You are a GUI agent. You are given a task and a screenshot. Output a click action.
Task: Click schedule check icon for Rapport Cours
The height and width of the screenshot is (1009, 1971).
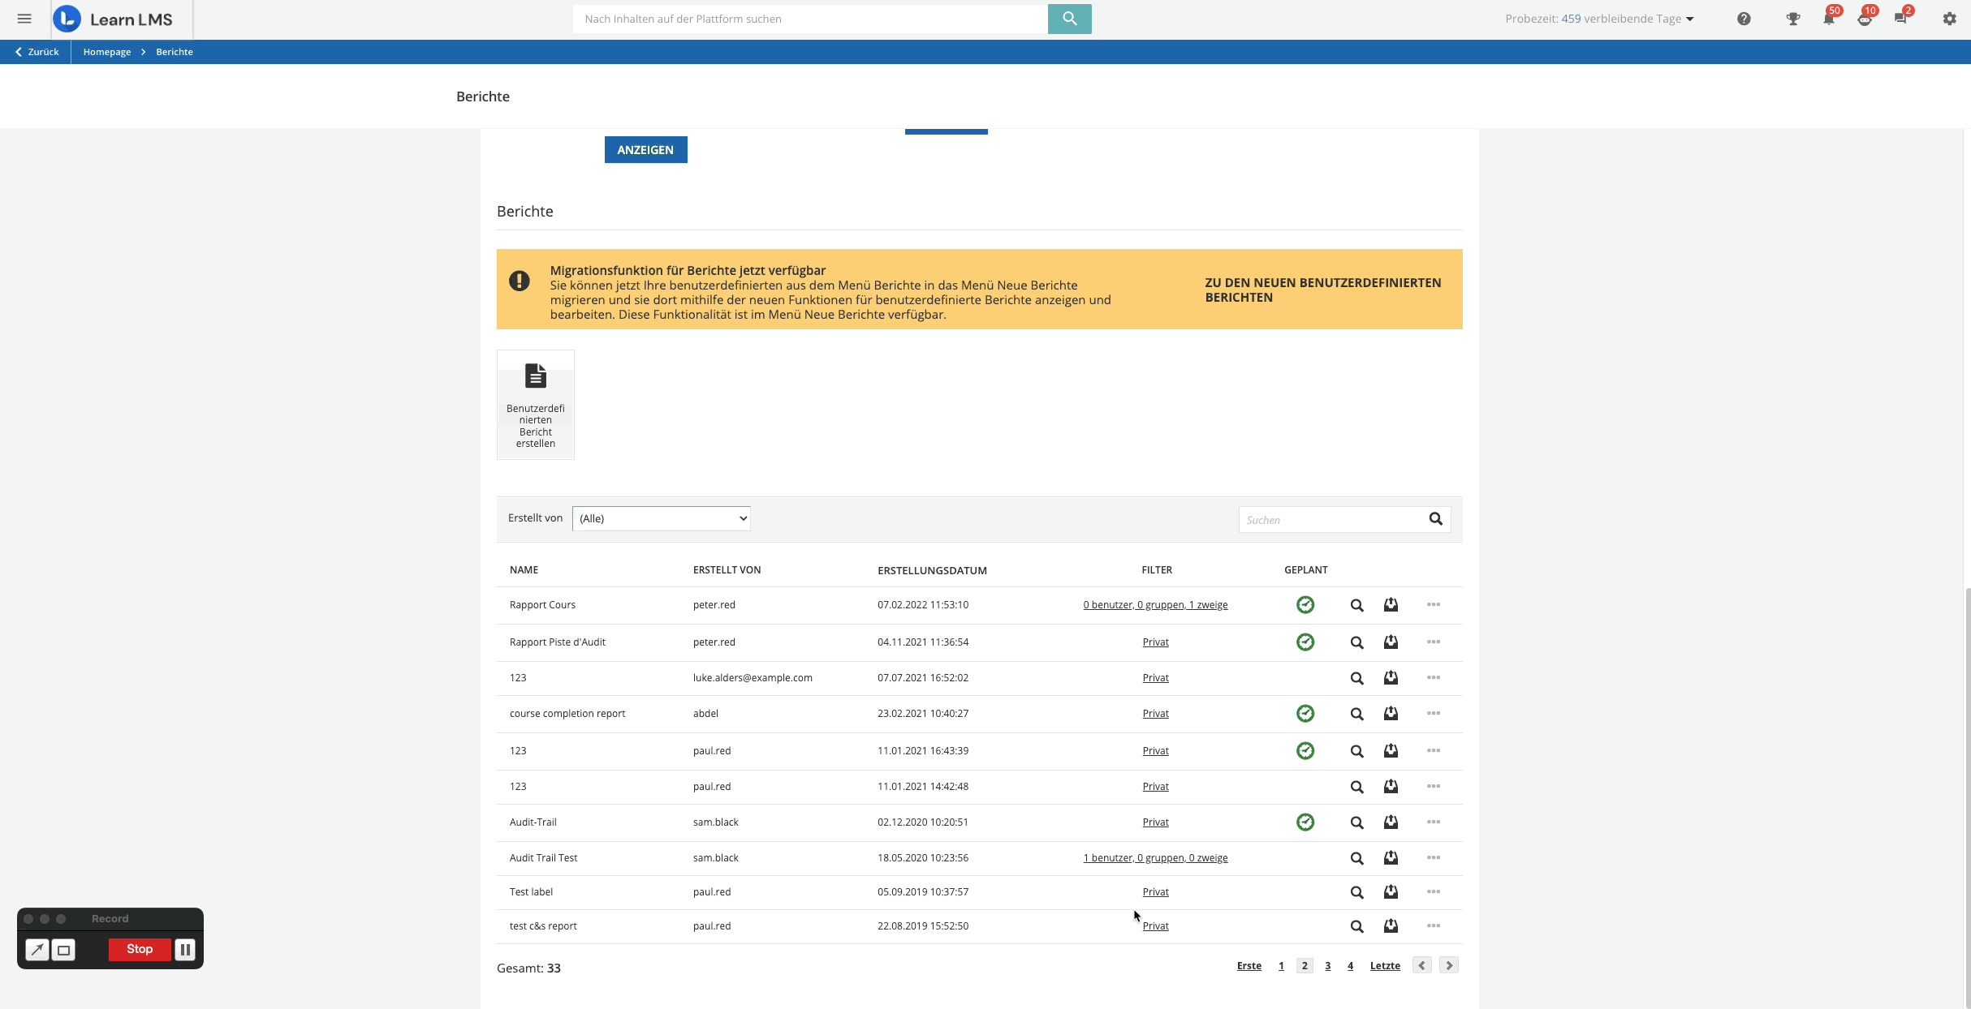pos(1305,605)
